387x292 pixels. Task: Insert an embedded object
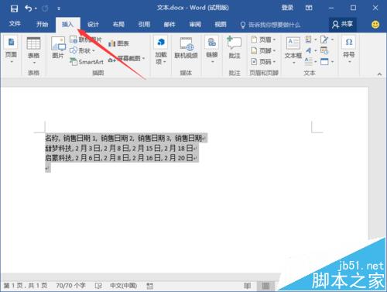(327, 62)
